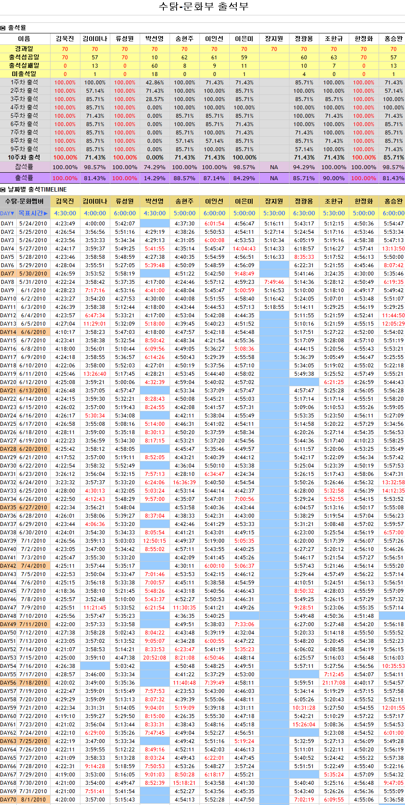Viewport: 405px width, 805px height.
Task: Select the 출석성공일 row label
Action: click(24, 57)
